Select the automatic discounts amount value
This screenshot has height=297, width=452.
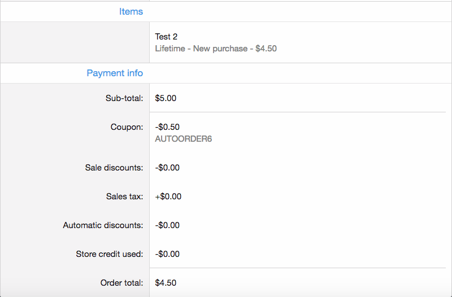tap(167, 225)
